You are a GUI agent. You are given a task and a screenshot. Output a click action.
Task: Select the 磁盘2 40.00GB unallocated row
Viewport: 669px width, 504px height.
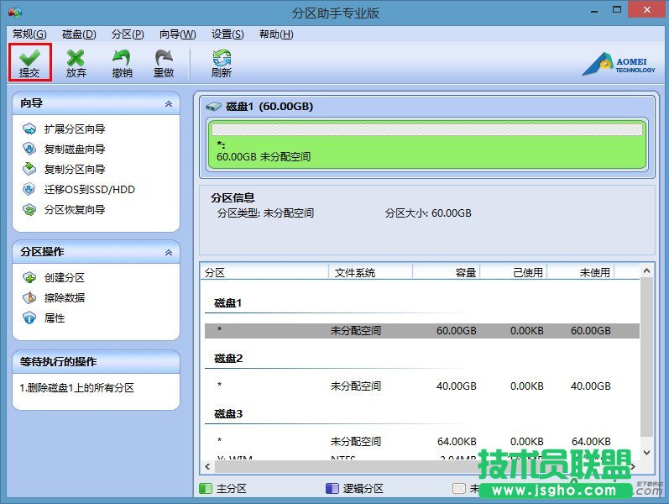(x=422, y=386)
